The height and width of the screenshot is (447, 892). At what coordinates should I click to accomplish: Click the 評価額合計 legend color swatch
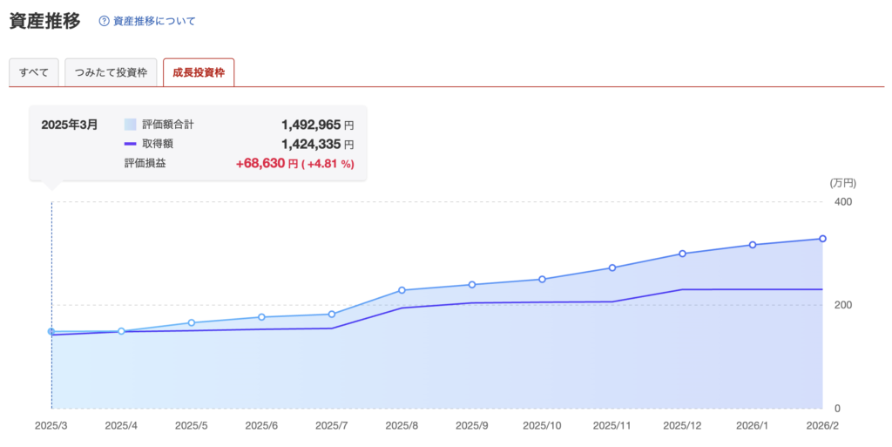[x=131, y=125]
